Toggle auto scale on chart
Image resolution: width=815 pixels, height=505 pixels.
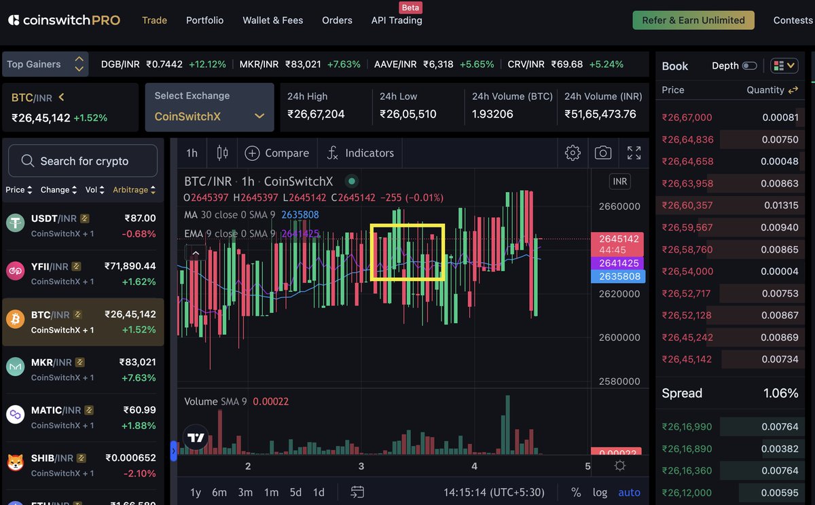(630, 492)
